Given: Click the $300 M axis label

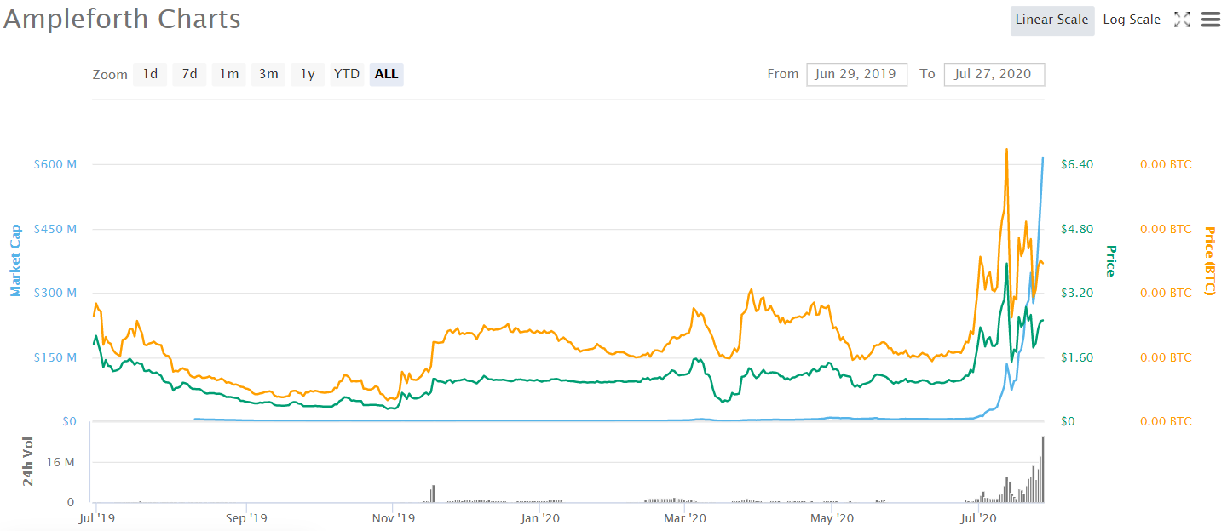Looking at the screenshot, I should pos(55,293).
